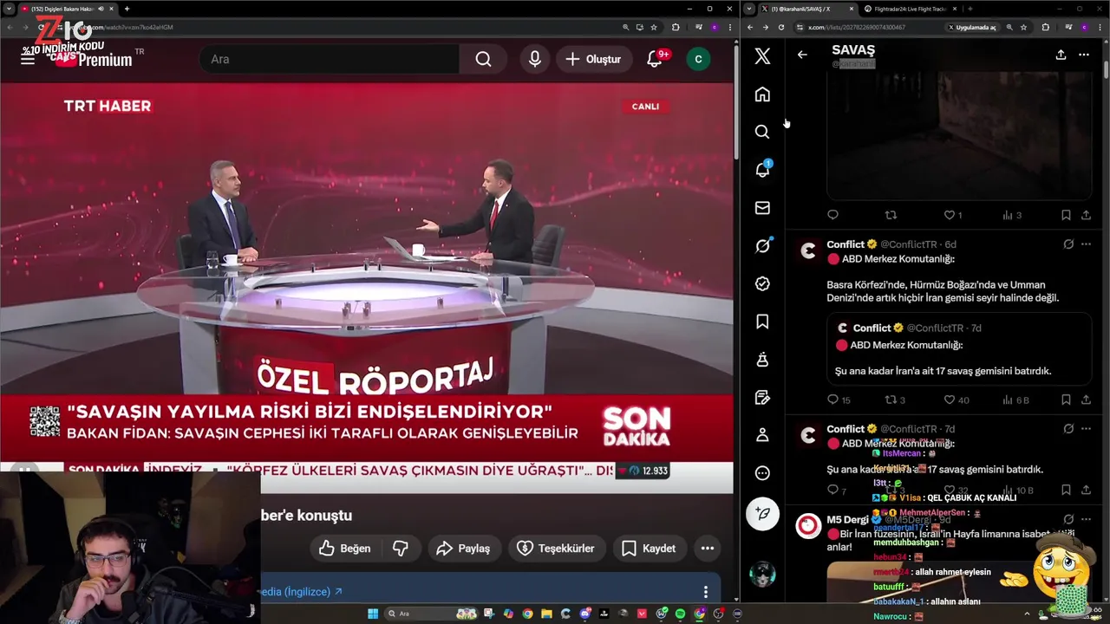
Task: Save video with Kaydet button
Action: pyautogui.click(x=649, y=548)
